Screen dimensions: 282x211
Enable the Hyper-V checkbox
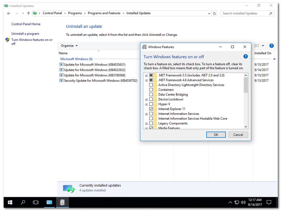[x=151, y=104]
